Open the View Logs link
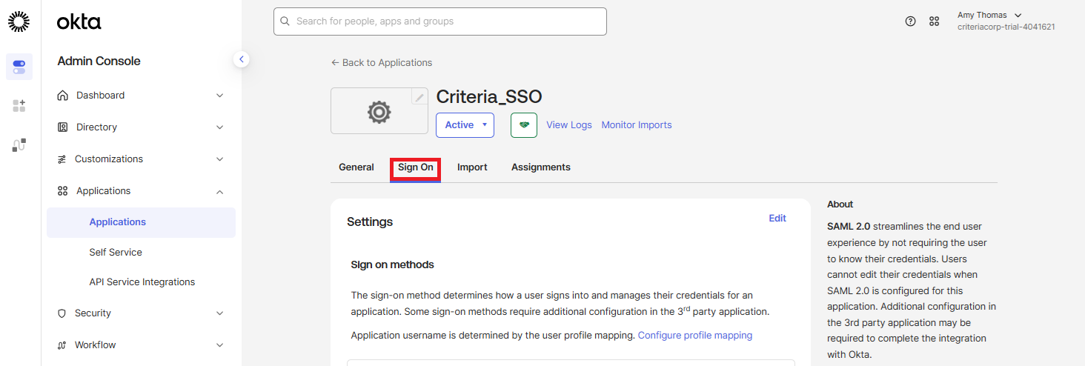Viewport: 1085px width, 366px height. [x=569, y=125]
